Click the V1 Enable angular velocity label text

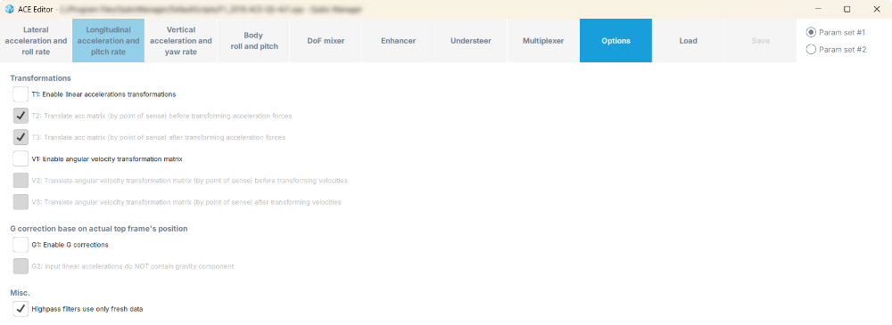(107, 159)
